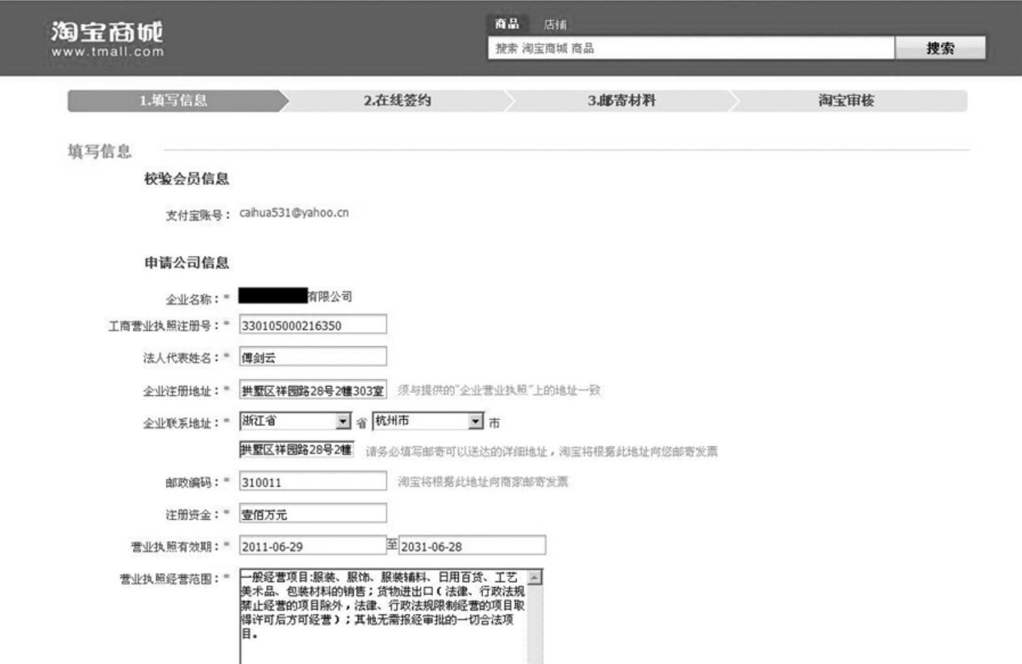Click license start date 2011-06-29 field
This screenshot has height=664, width=1022.
(313, 546)
